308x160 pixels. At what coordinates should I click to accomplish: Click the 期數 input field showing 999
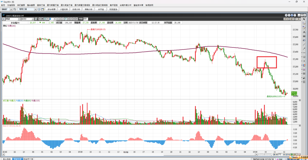tap(85, 19)
